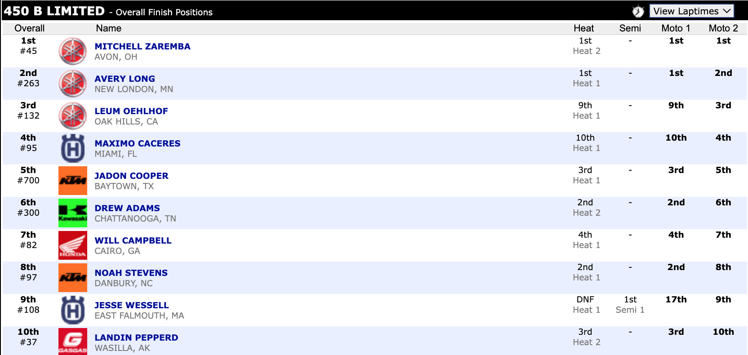Click GasGas logo next to Landin Pepperd

coord(73,342)
